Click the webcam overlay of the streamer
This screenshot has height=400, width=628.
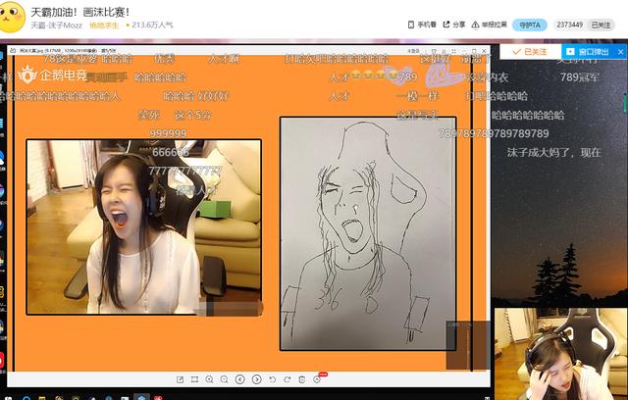click(560, 354)
